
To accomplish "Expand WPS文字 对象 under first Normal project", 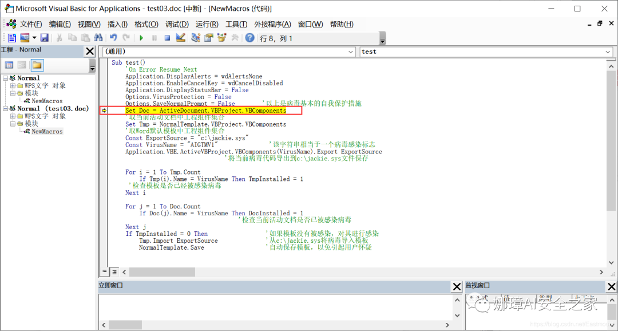I will point(13,85).
